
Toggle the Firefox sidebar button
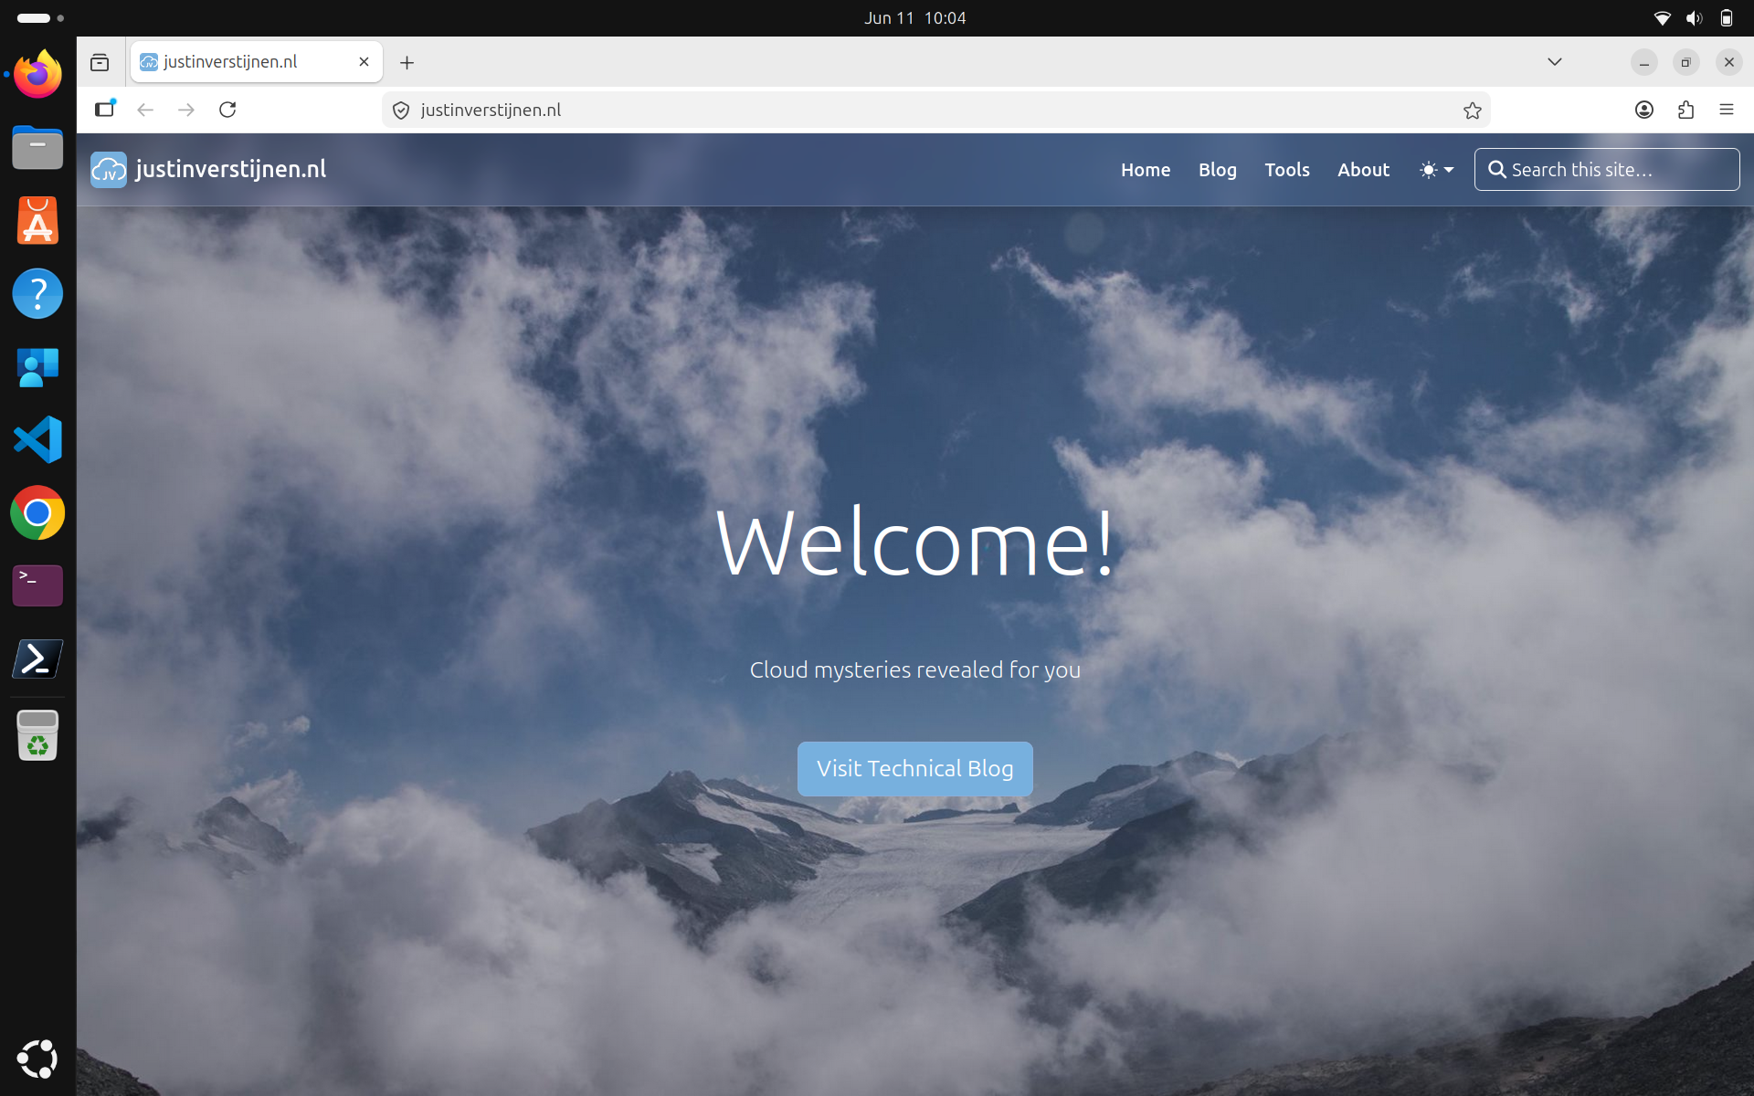click(105, 110)
